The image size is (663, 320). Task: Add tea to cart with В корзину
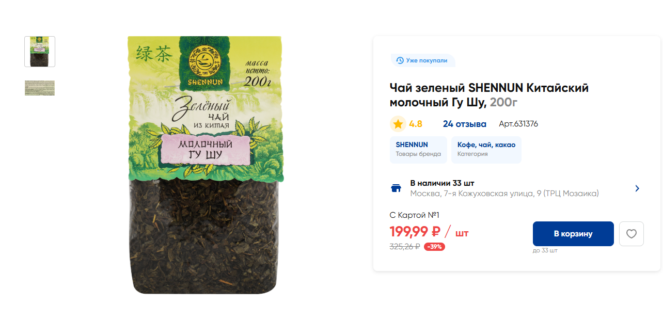point(573,234)
